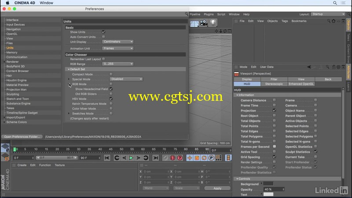Open the Apple menu
Image resolution: width=352 pixels, height=198 pixels.
click(7, 3)
